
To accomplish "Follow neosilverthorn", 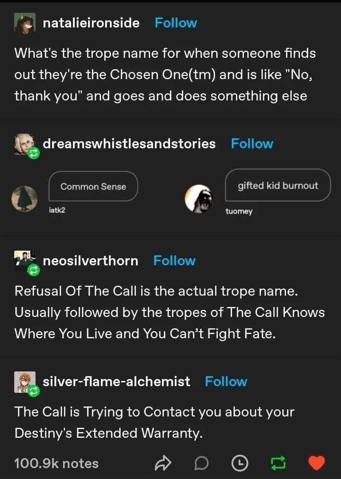I will click(x=174, y=261).
